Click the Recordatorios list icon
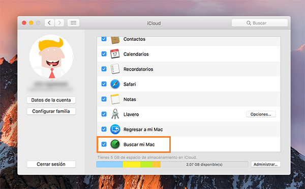Image resolution: width=305 pixels, height=189 pixels. 115,69
